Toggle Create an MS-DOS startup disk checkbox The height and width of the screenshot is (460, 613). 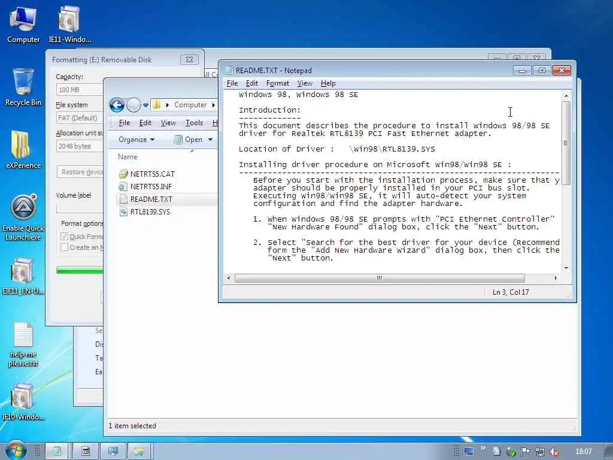click(x=64, y=247)
